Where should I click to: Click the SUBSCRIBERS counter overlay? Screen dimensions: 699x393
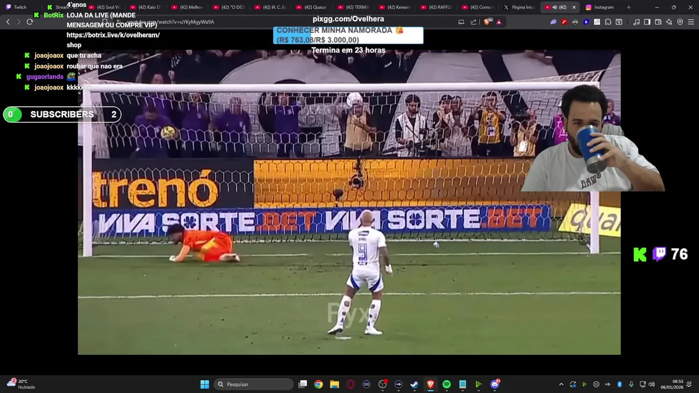(x=62, y=115)
